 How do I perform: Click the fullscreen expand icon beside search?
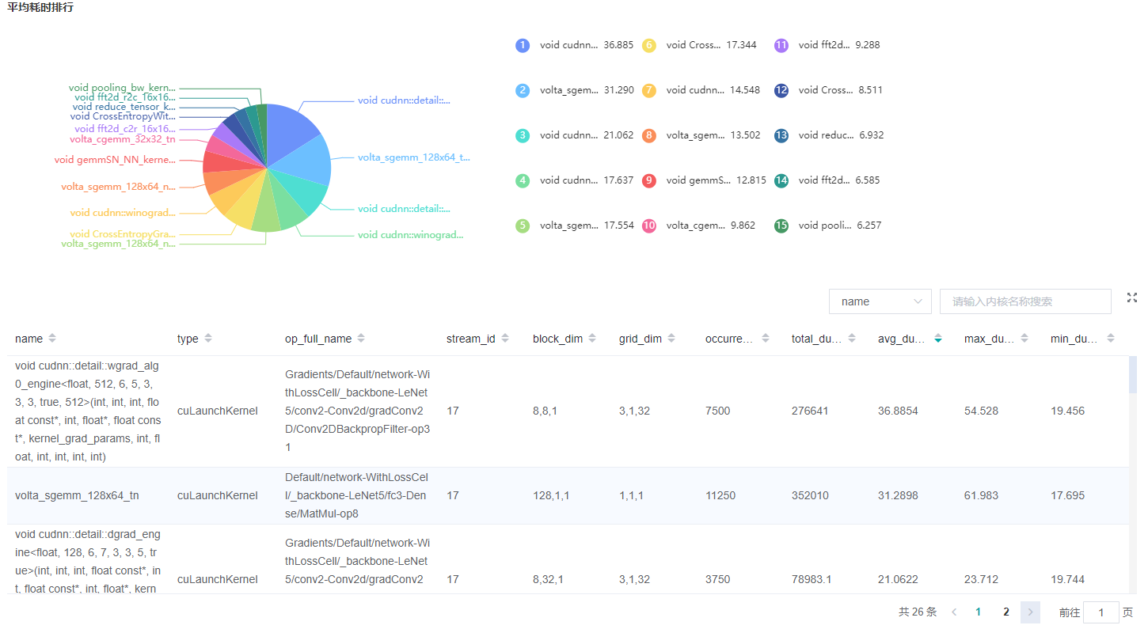(x=1131, y=297)
